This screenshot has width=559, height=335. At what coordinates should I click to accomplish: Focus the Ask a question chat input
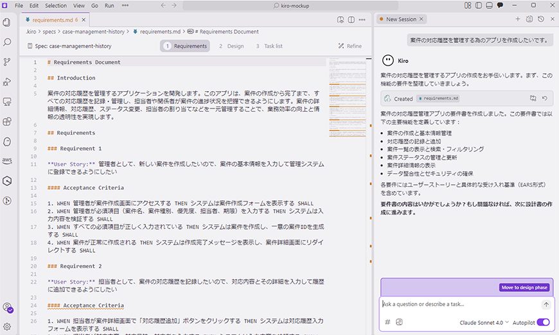460,304
